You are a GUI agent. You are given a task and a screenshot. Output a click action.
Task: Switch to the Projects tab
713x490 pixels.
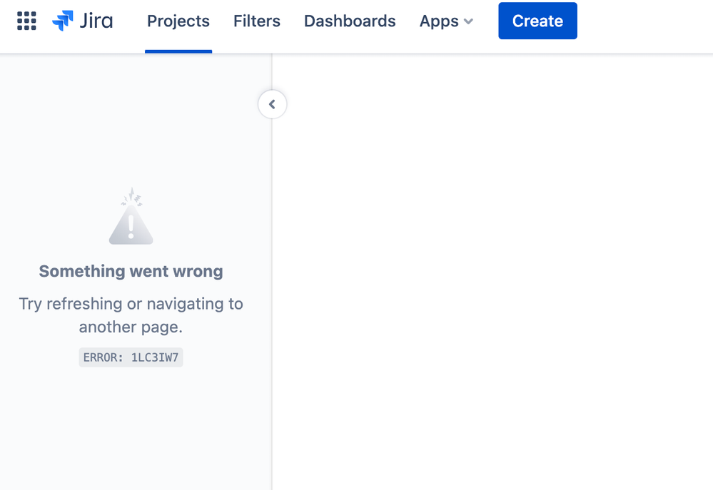click(178, 21)
